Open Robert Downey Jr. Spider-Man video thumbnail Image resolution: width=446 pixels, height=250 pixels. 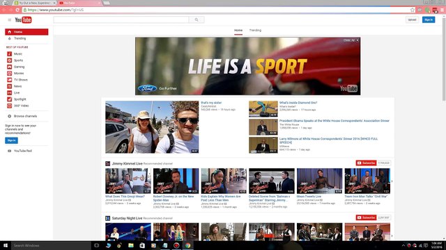(176, 181)
